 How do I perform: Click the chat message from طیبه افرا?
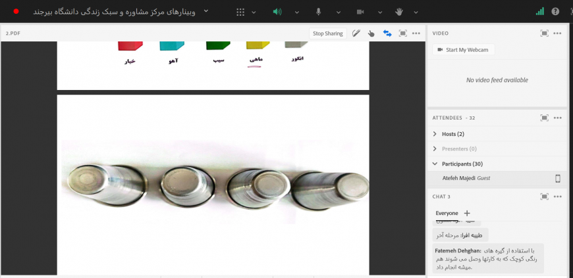point(460,235)
